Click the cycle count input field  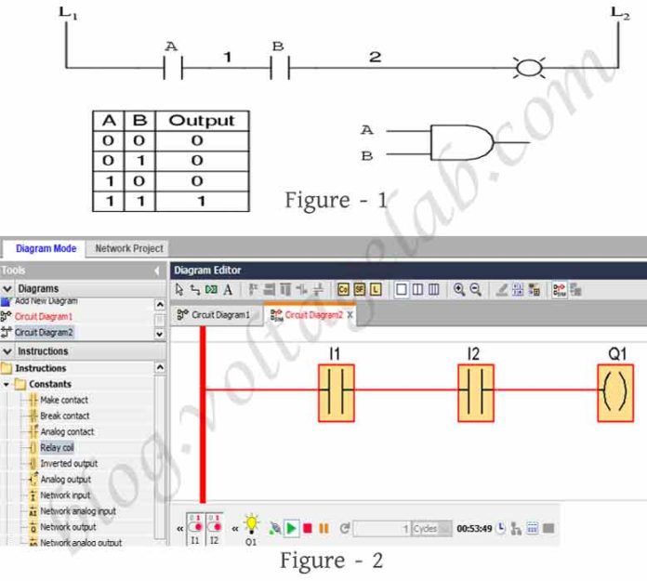(382, 529)
